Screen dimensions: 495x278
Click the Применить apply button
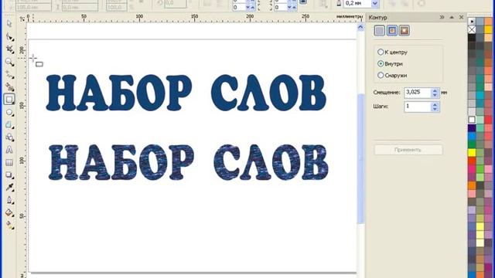coord(408,150)
